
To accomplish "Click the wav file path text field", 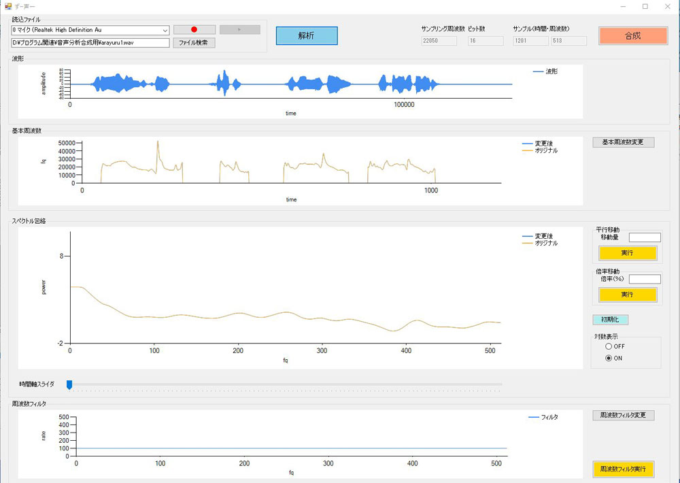I will click(x=90, y=43).
